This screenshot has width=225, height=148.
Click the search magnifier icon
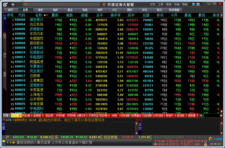[x=25, y=4]
